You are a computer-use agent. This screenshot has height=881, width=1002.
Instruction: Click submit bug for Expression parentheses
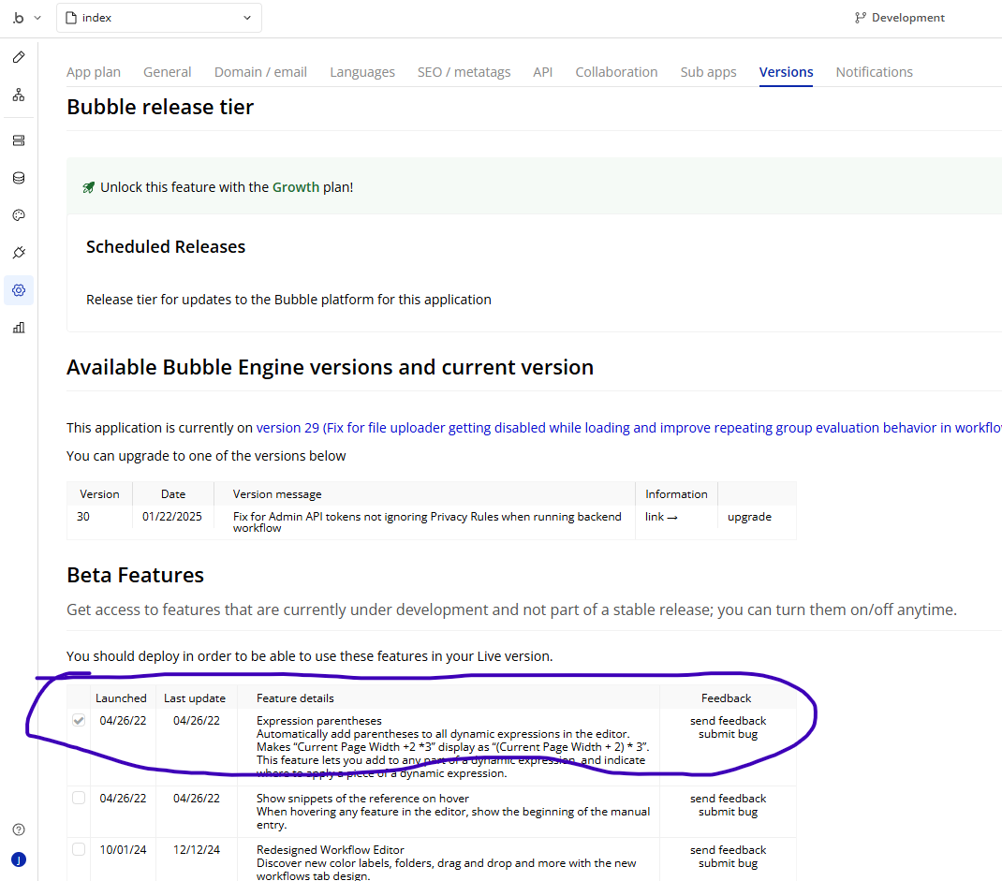pos(728,734)
